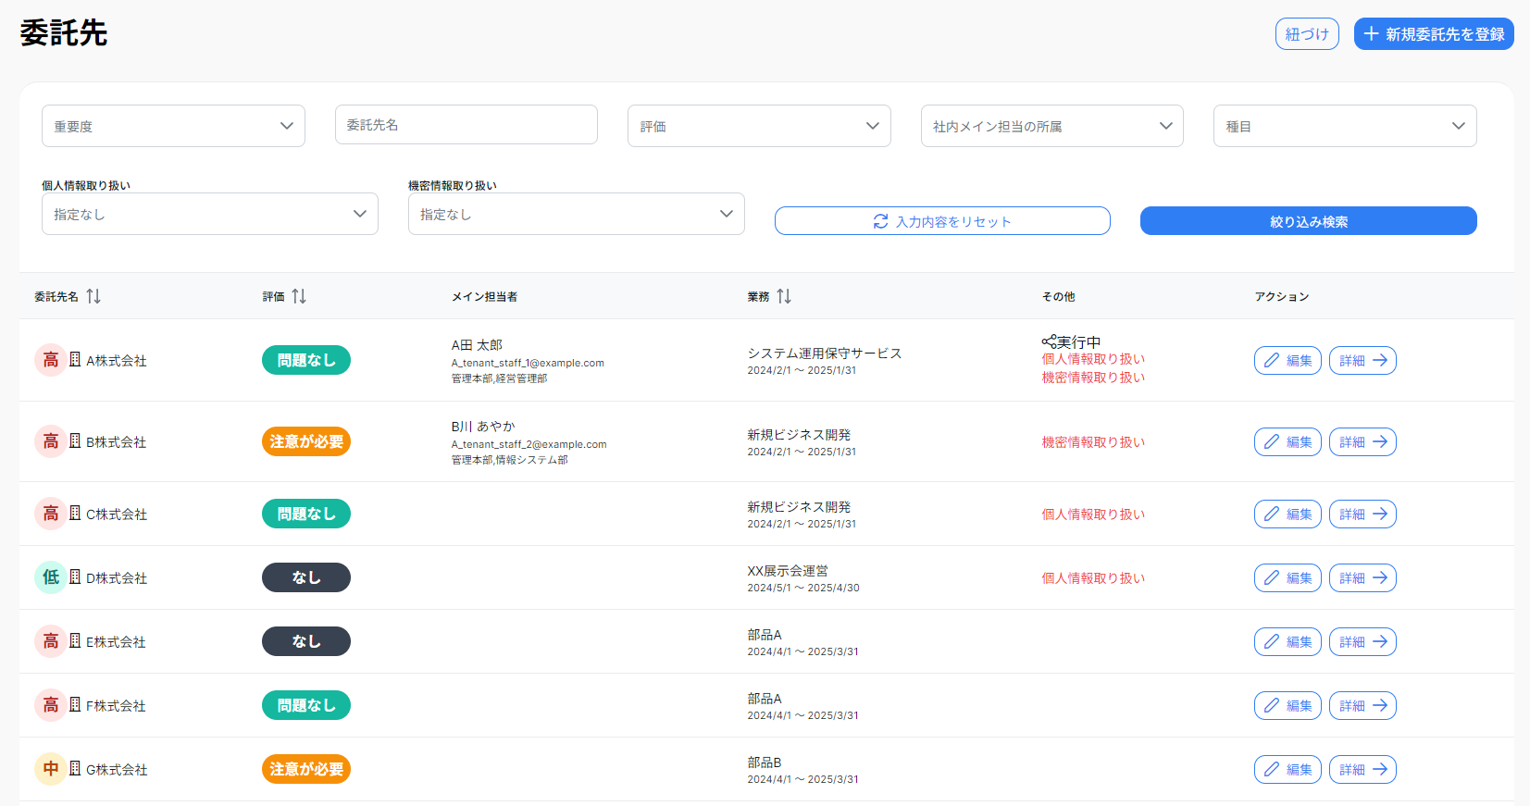The image size is (1530, 806).
Task: Open the 種目 dropdown
Action: [x=1345, y=126]
